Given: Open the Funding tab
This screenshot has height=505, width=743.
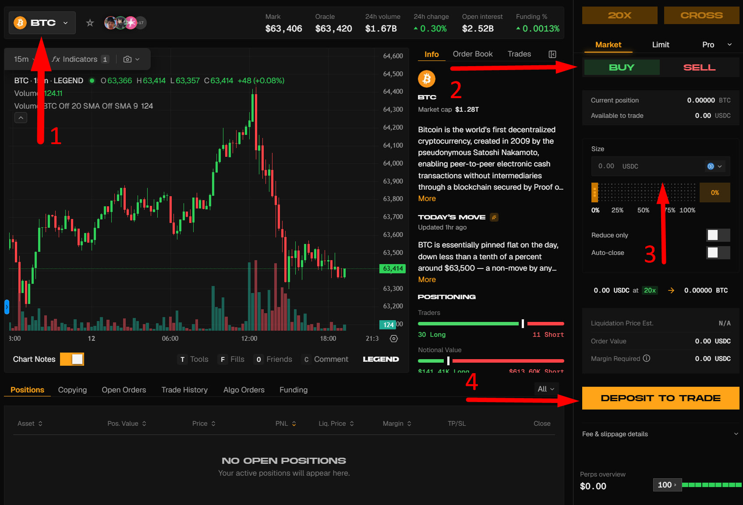Looking at the screenshot, I should tap(294, 390).
